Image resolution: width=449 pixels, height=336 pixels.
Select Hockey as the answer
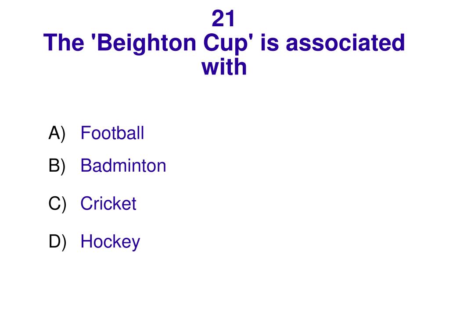click(x=110, y=242)
